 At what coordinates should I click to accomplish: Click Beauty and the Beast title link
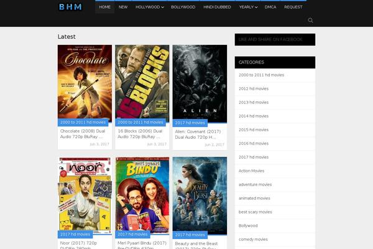(x=196, y=246)
